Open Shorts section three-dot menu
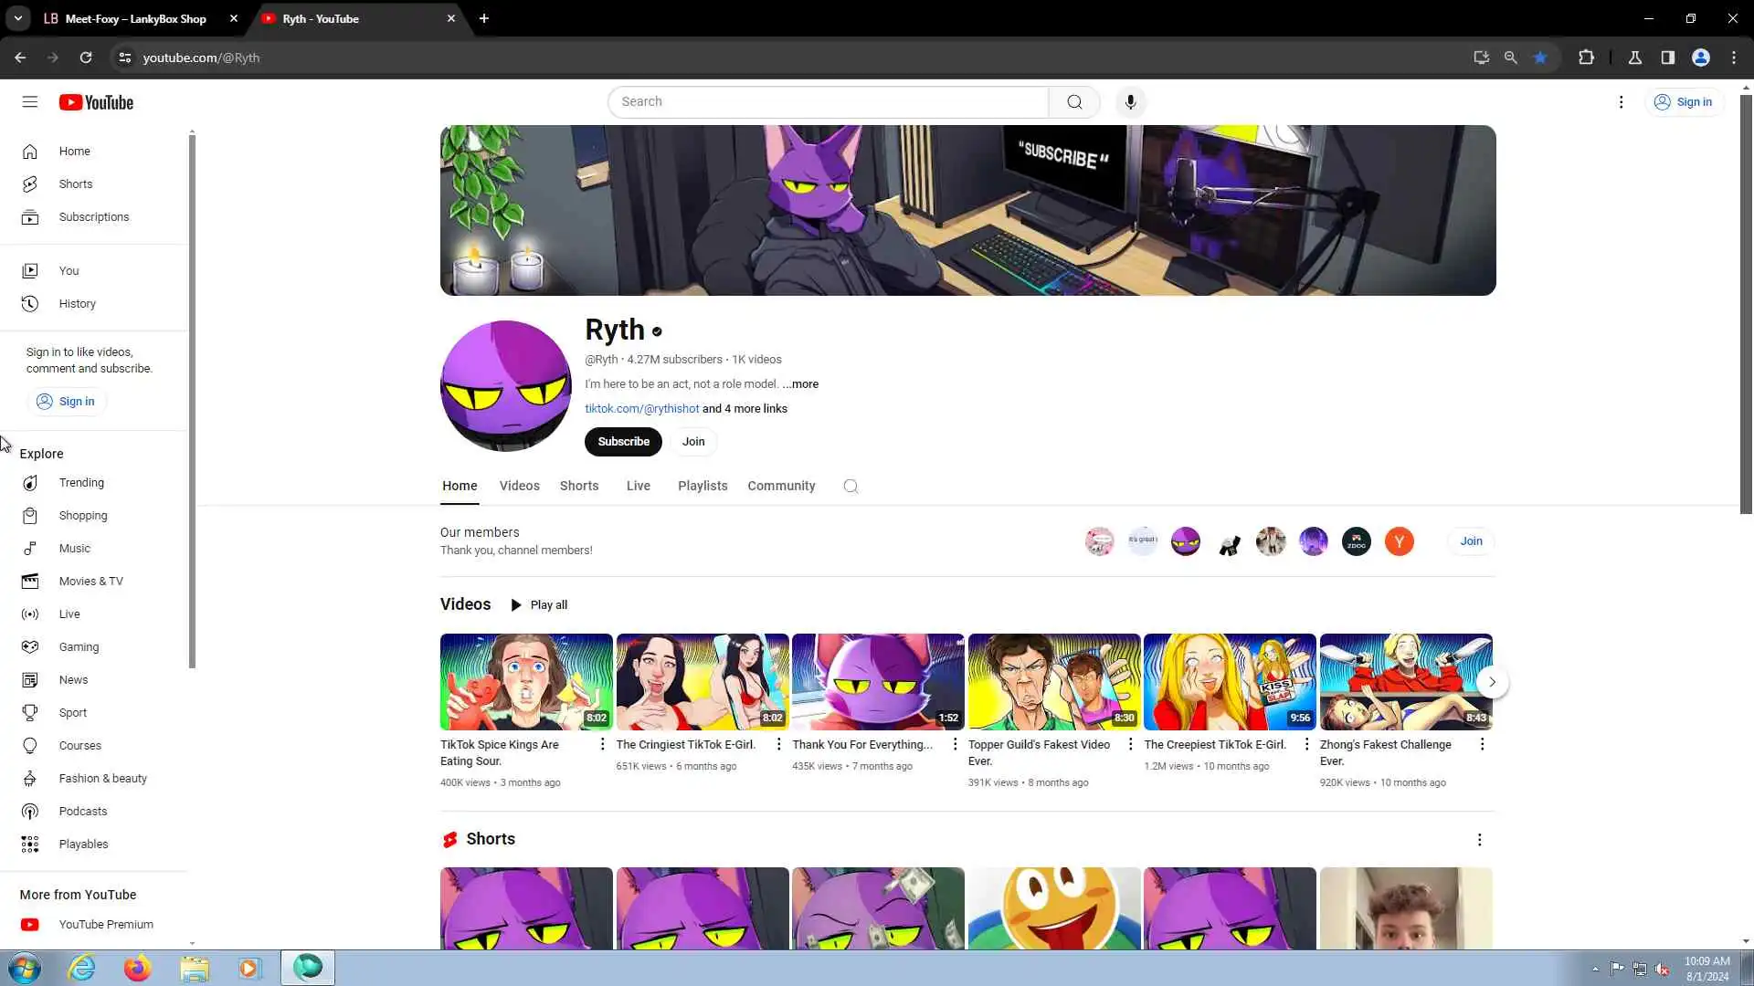This screenshot has width=1754, height=986. click(1479, 840)
